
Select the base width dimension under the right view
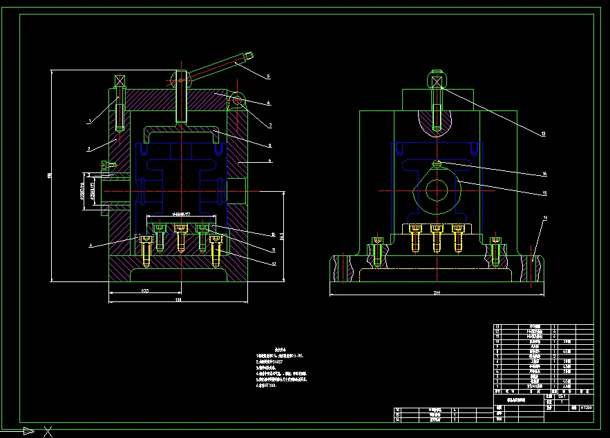click(437, 292)
